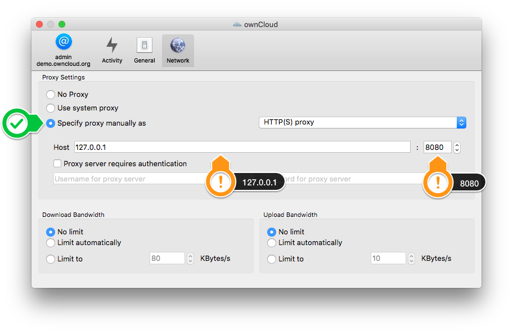
Task: Click the proxy port field showing 8080
Action: 438,148
